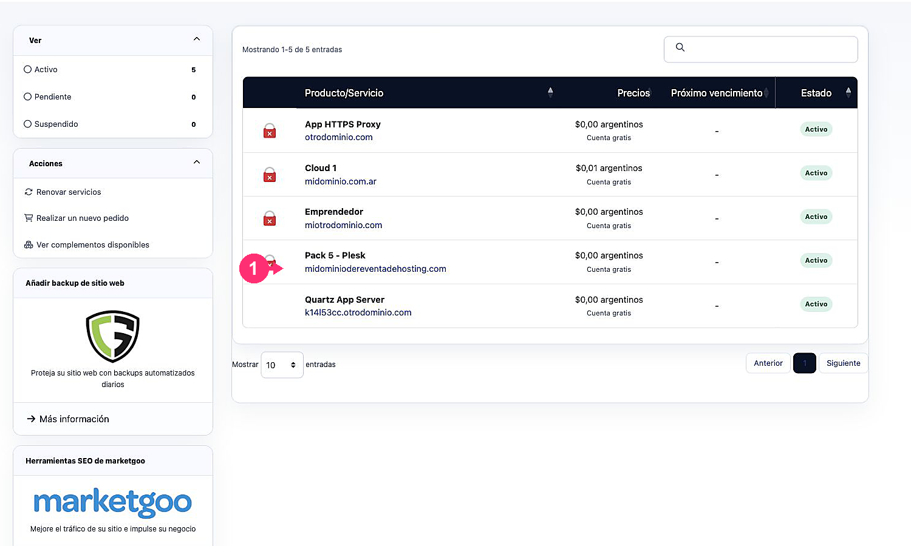Click the Emprendedor product name
Viewport: 911px width, 546px height.
[334, 212]
